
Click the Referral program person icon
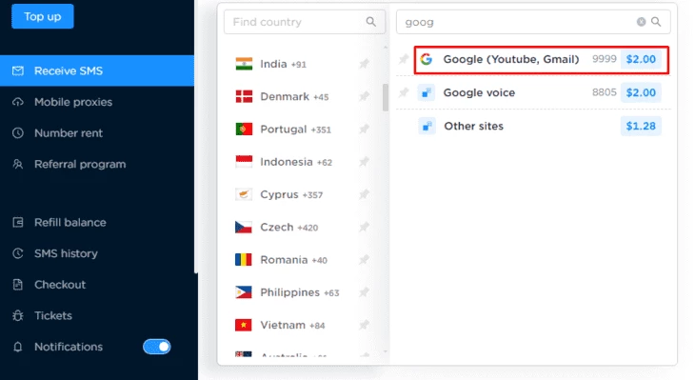18,164
